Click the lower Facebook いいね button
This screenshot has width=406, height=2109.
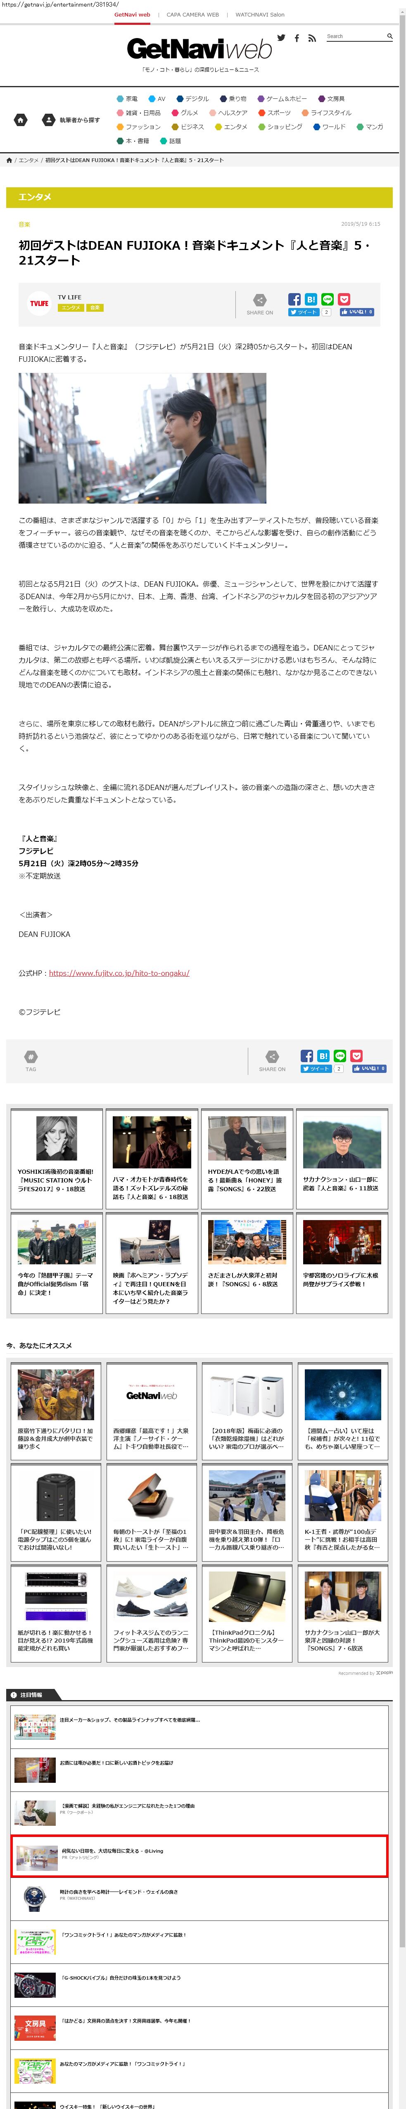(x=369, y=1068)
